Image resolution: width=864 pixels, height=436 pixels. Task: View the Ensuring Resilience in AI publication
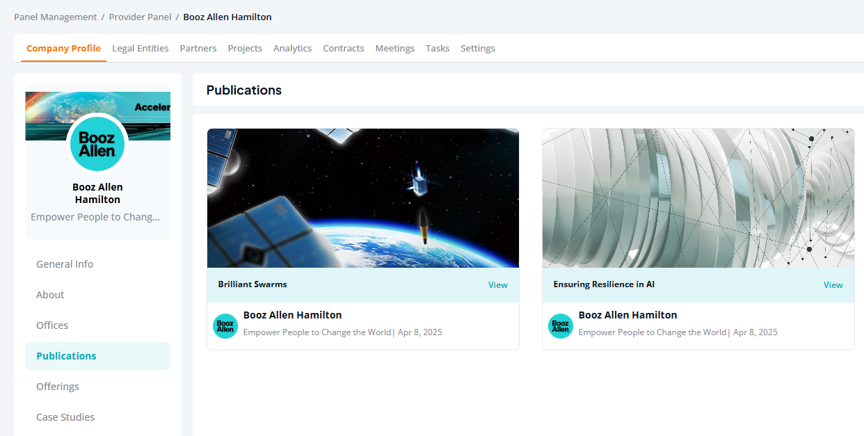pyautogui.click(x=833, y=285)
